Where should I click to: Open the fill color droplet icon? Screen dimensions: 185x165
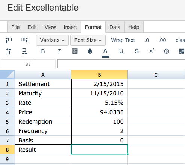(x=90, y=51)
